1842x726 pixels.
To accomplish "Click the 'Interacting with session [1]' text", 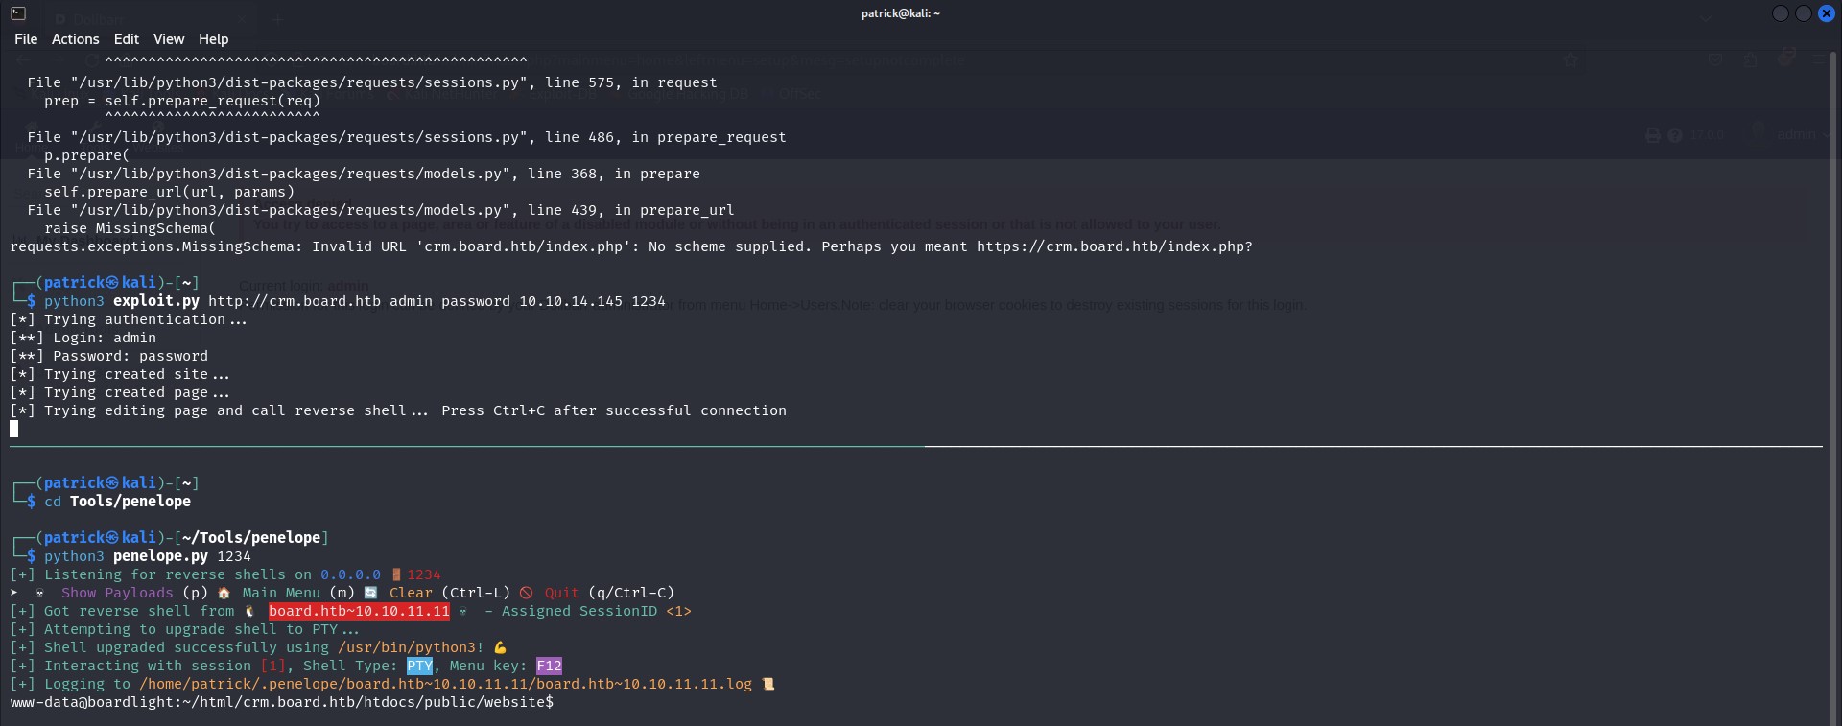I will pos(165,666).
